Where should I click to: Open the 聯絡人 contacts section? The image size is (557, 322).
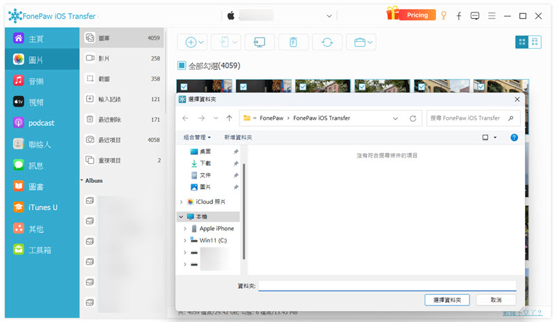tap(42, 144)
